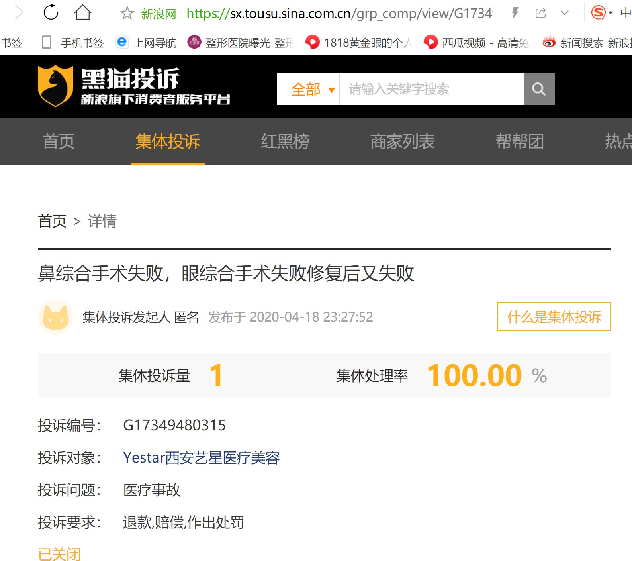Open the 1818黄金眼 bookmark
The width and height of the screenshot is (632, 561).
pos(368,43)
